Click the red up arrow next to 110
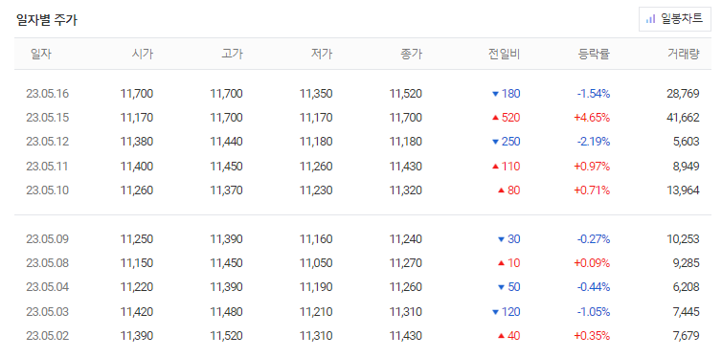 [x=495, y=167]
